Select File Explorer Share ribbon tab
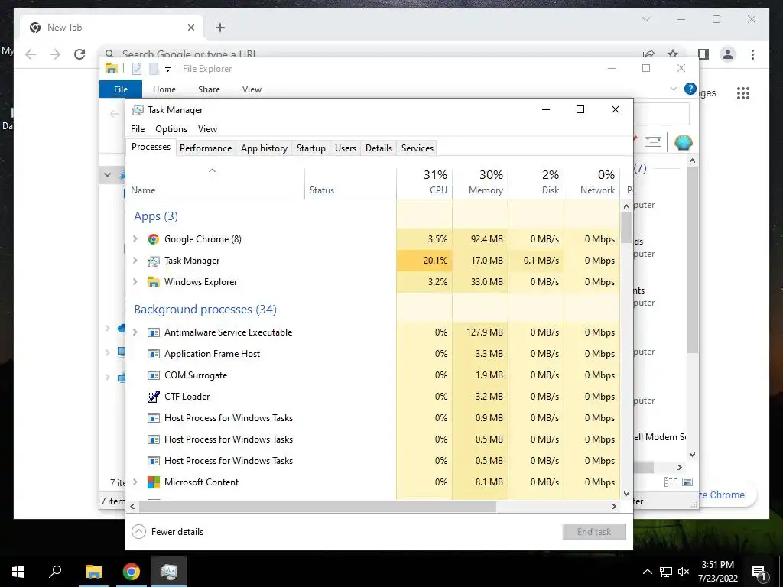This screenshot has width=783, height=587. 209,89
